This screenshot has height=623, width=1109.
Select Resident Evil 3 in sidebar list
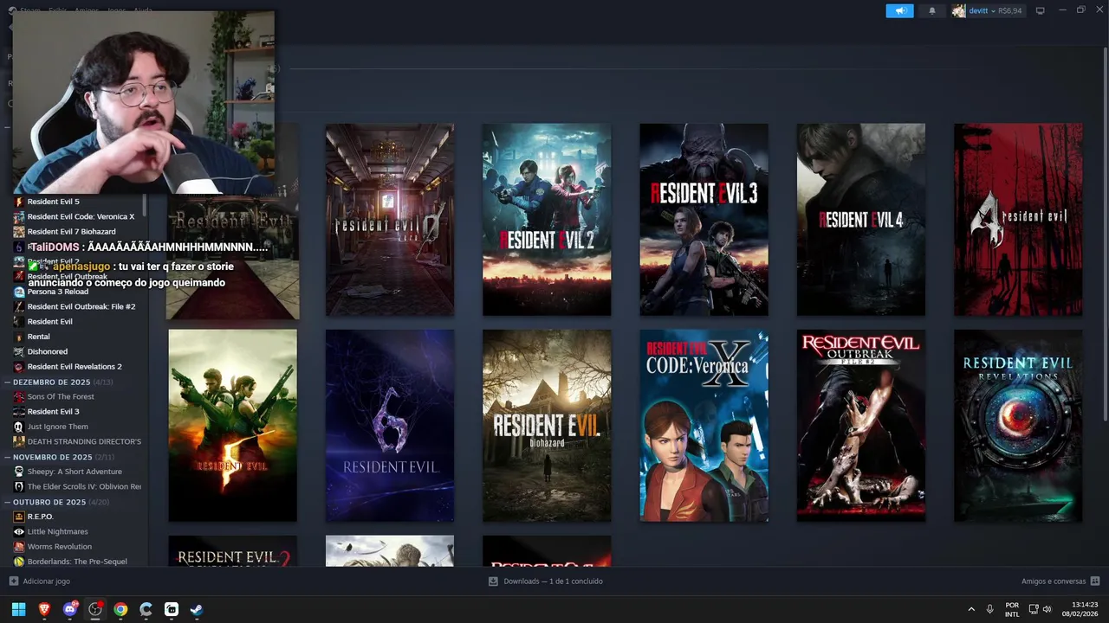point(53,412)
